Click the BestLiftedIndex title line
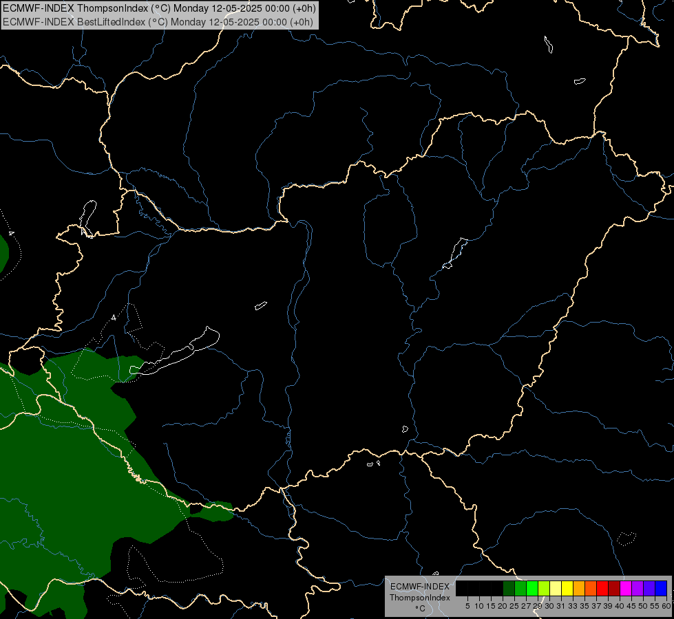This screenshot has width=674, height=619. (x=158, y=22)
